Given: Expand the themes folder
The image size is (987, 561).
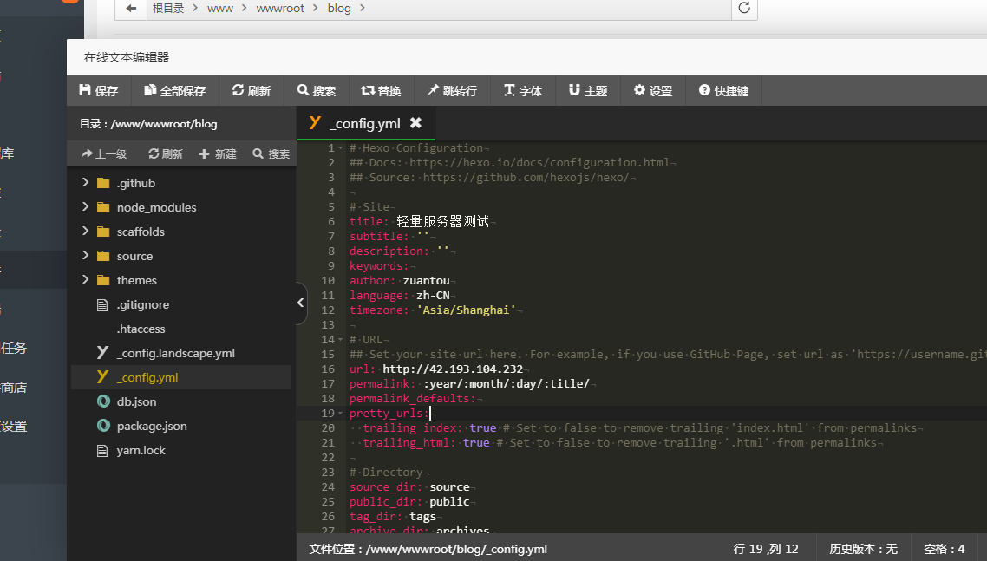Looking at the screenshot, I should [85, 279].
